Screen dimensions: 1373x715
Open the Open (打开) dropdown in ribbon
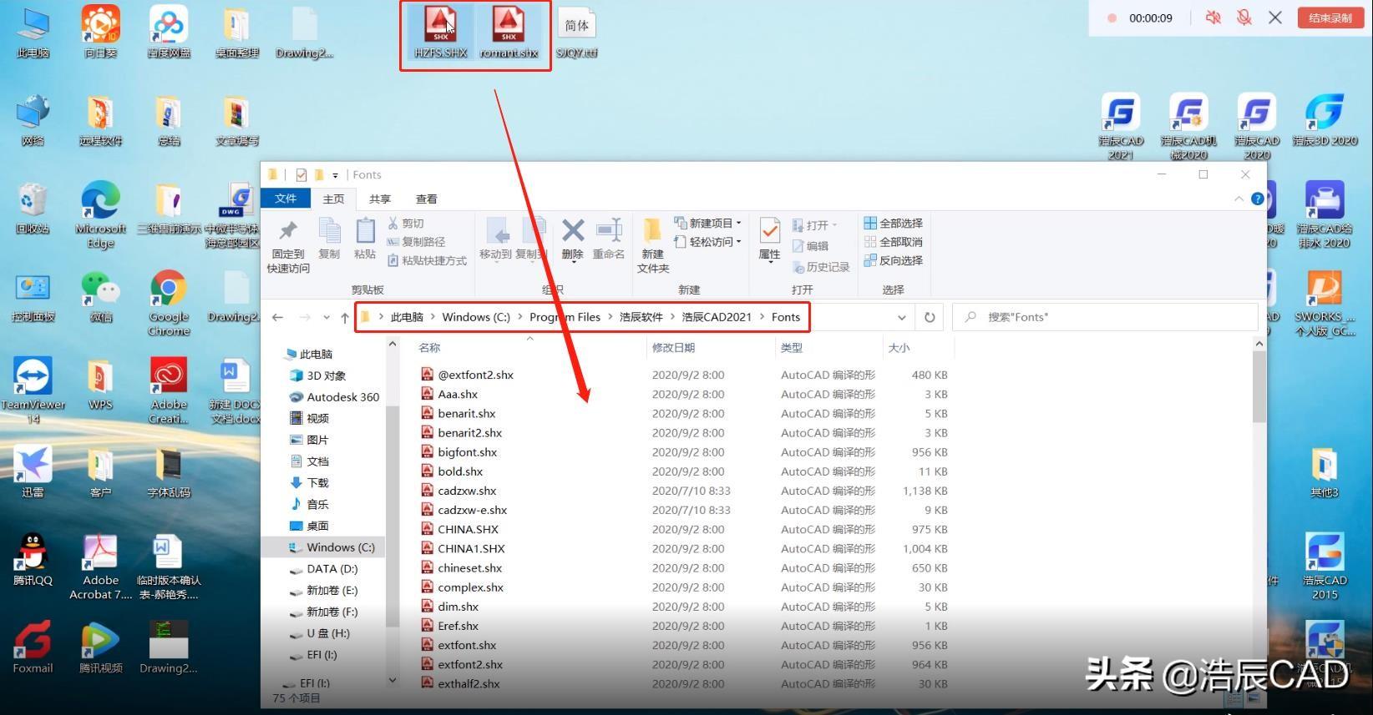(814, 225)
